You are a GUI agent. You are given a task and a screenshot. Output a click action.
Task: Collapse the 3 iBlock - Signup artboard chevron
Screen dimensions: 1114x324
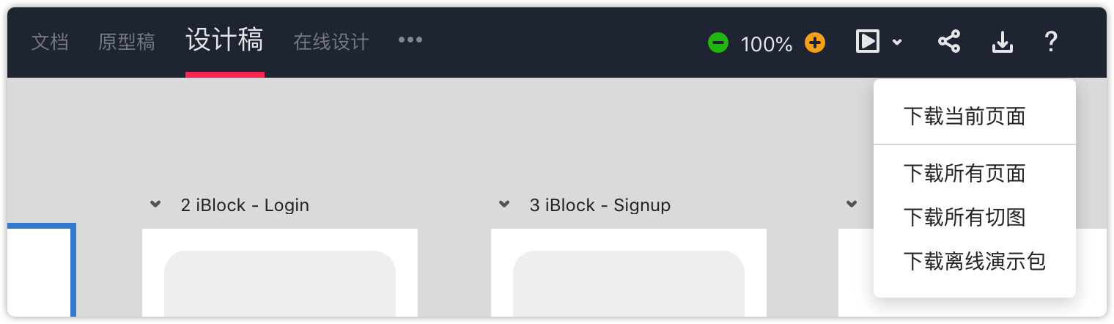coord(504,204)
